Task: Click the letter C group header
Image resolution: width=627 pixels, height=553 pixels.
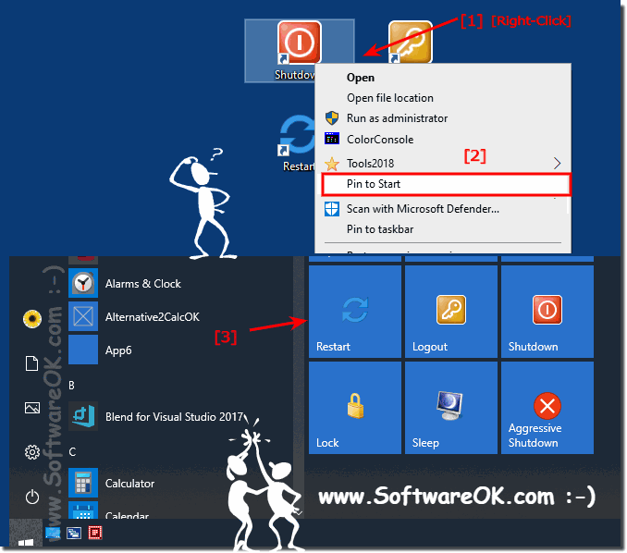Action: coord(72,452)
